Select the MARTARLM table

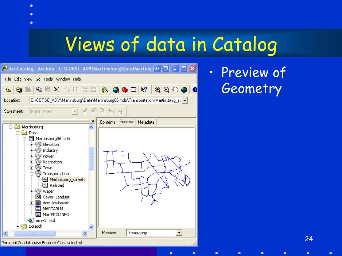tap(53, 209)
